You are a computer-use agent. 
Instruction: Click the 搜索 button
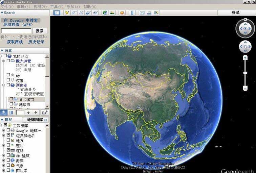click(x=40, y=31)
